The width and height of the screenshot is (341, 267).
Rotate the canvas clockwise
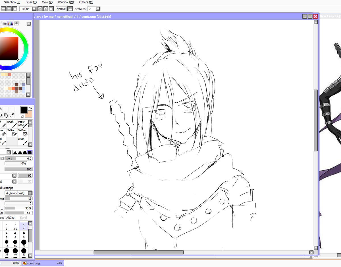click(45, 9)
